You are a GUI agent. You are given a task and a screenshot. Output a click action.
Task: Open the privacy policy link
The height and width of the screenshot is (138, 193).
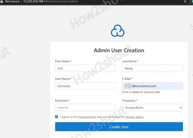[135, 117]
